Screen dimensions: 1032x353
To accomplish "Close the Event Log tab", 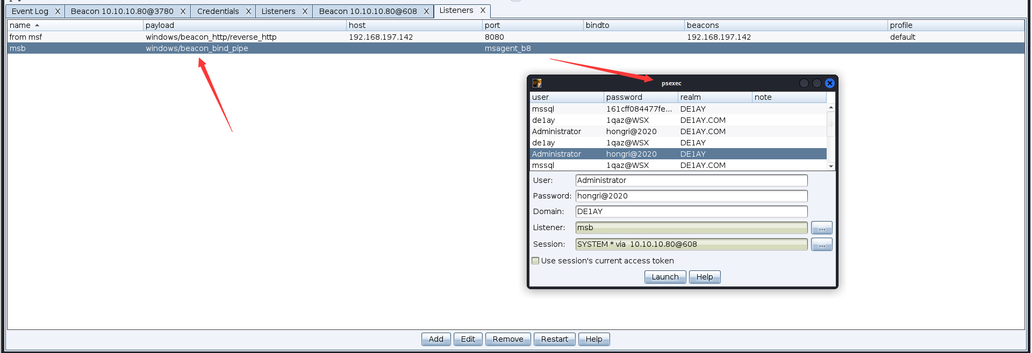I will tap(58, 11).
